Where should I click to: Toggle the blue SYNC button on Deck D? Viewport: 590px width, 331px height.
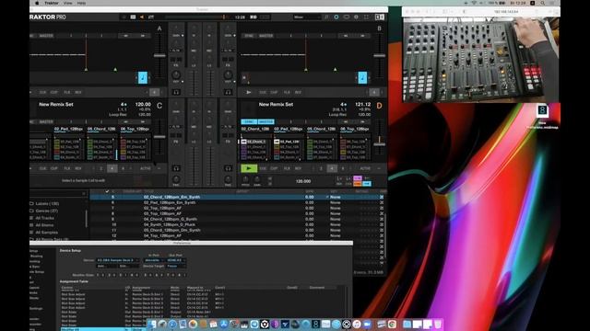click(249, 122)
